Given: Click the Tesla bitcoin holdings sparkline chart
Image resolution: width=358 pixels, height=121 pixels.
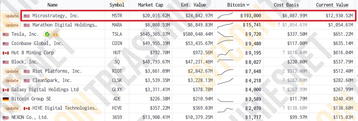Looking at the screenshot, I should pyautogui.click(x=225, y=34).
